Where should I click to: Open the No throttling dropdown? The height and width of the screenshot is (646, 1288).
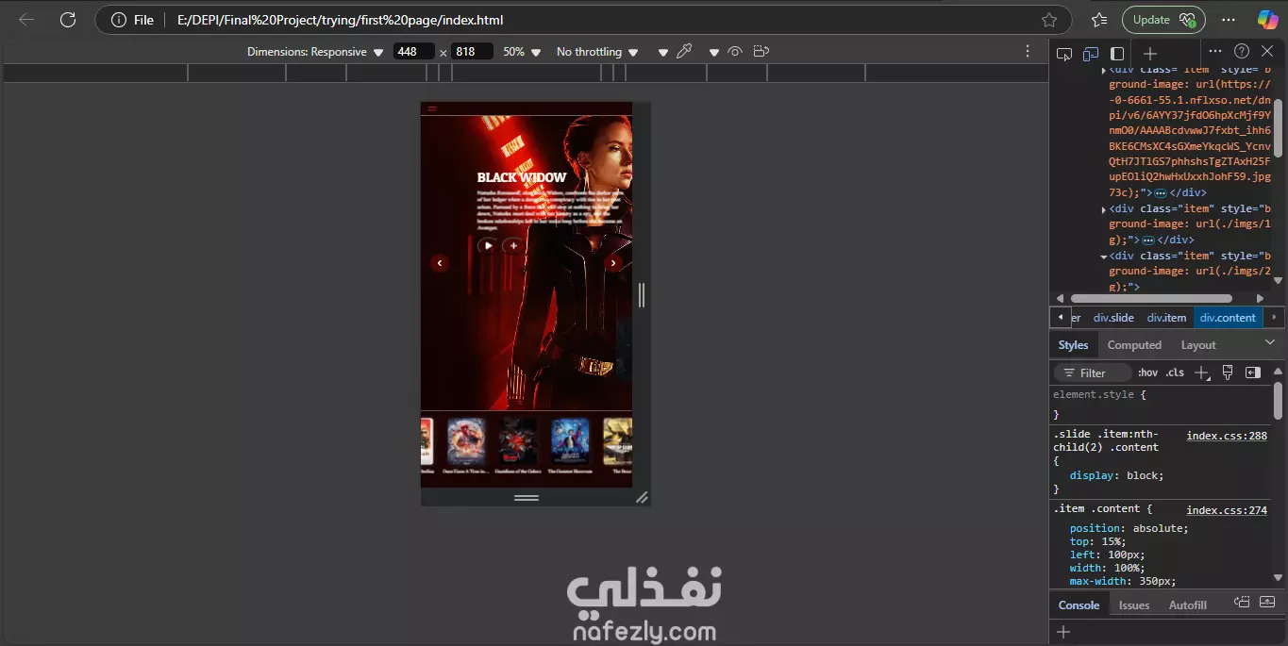click(597, 52)
